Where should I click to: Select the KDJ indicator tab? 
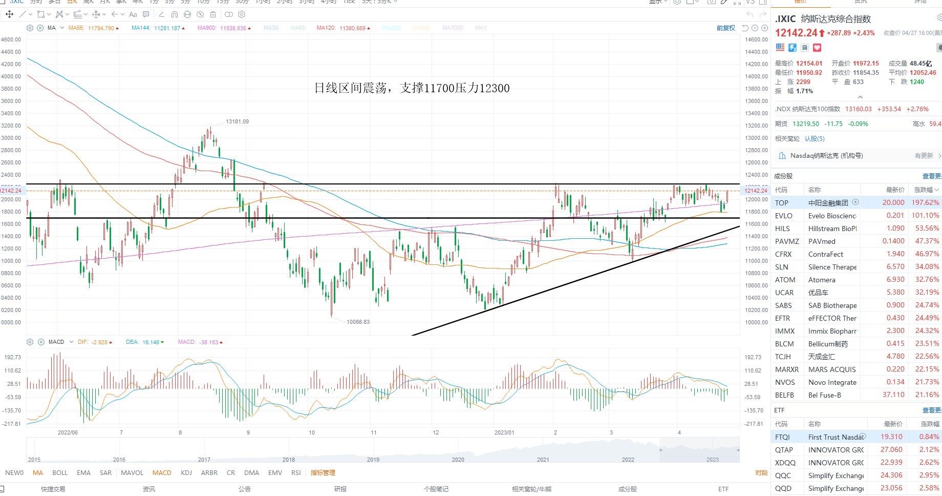186,473
